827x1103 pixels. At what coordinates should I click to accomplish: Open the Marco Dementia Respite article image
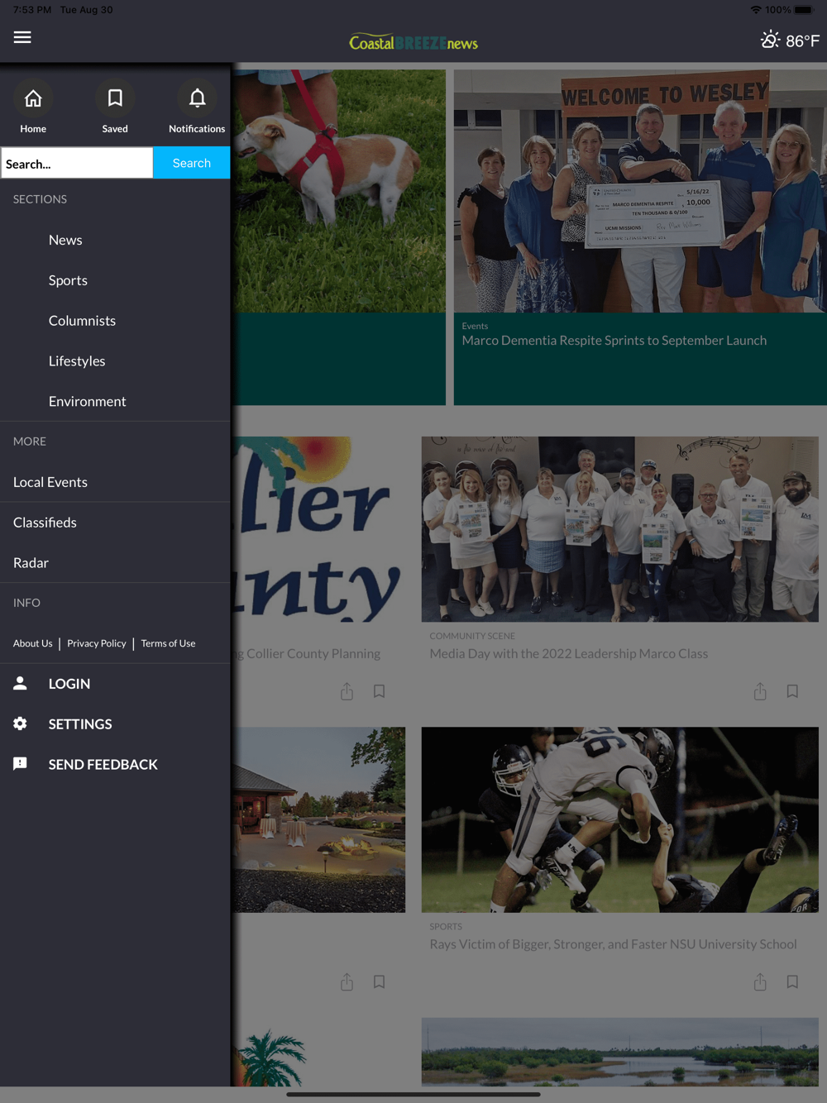pos(640,191)
